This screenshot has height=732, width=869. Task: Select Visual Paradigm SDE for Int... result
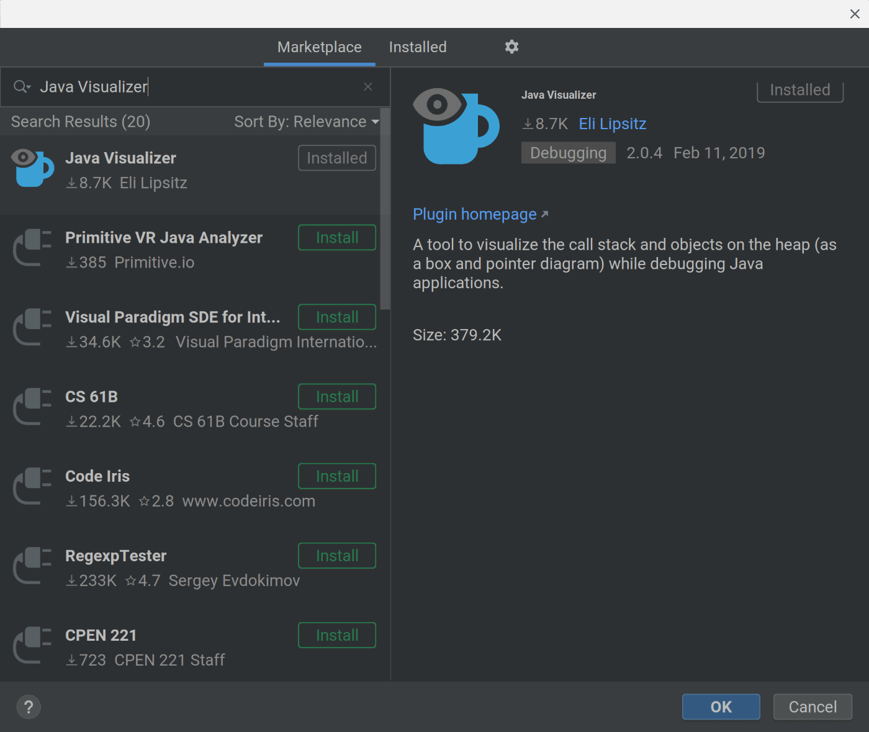point(173,317)
